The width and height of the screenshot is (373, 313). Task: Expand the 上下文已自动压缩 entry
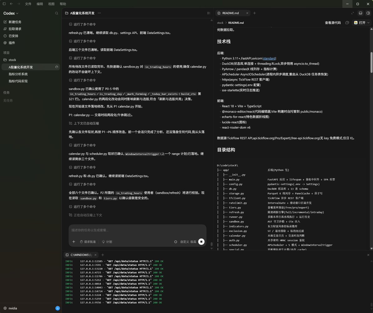84,123
